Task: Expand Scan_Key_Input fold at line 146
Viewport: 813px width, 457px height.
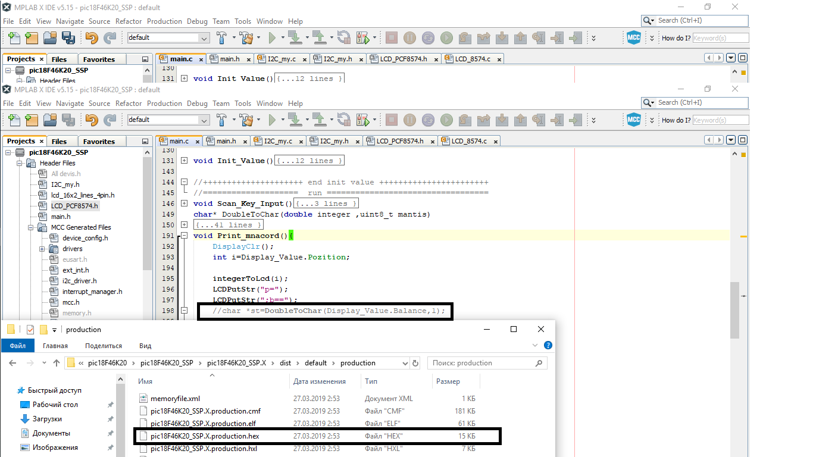Action: point(184,204)
